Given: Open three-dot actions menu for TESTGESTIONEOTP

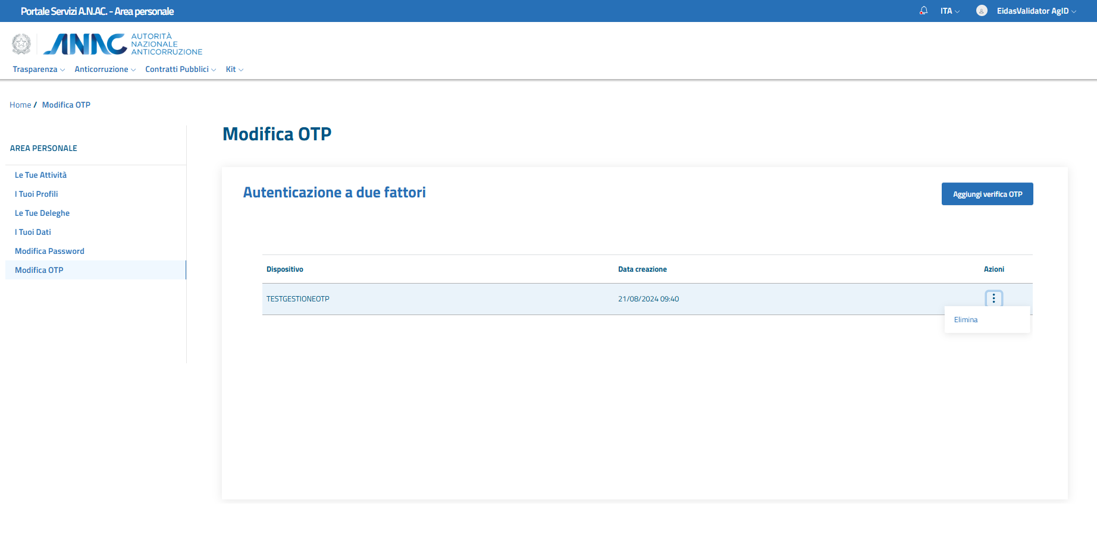Looking at the screenshot, I should pyautogui.click(x=993, y=298).
